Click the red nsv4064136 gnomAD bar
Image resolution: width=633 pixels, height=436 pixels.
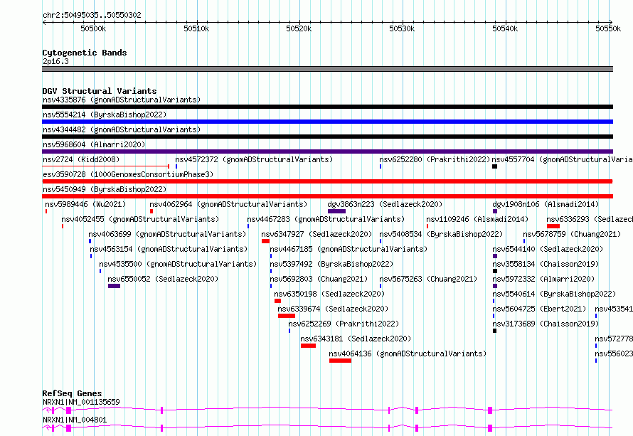pos(340,361)
